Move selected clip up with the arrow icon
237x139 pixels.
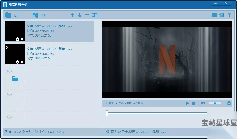coord(72,15)
